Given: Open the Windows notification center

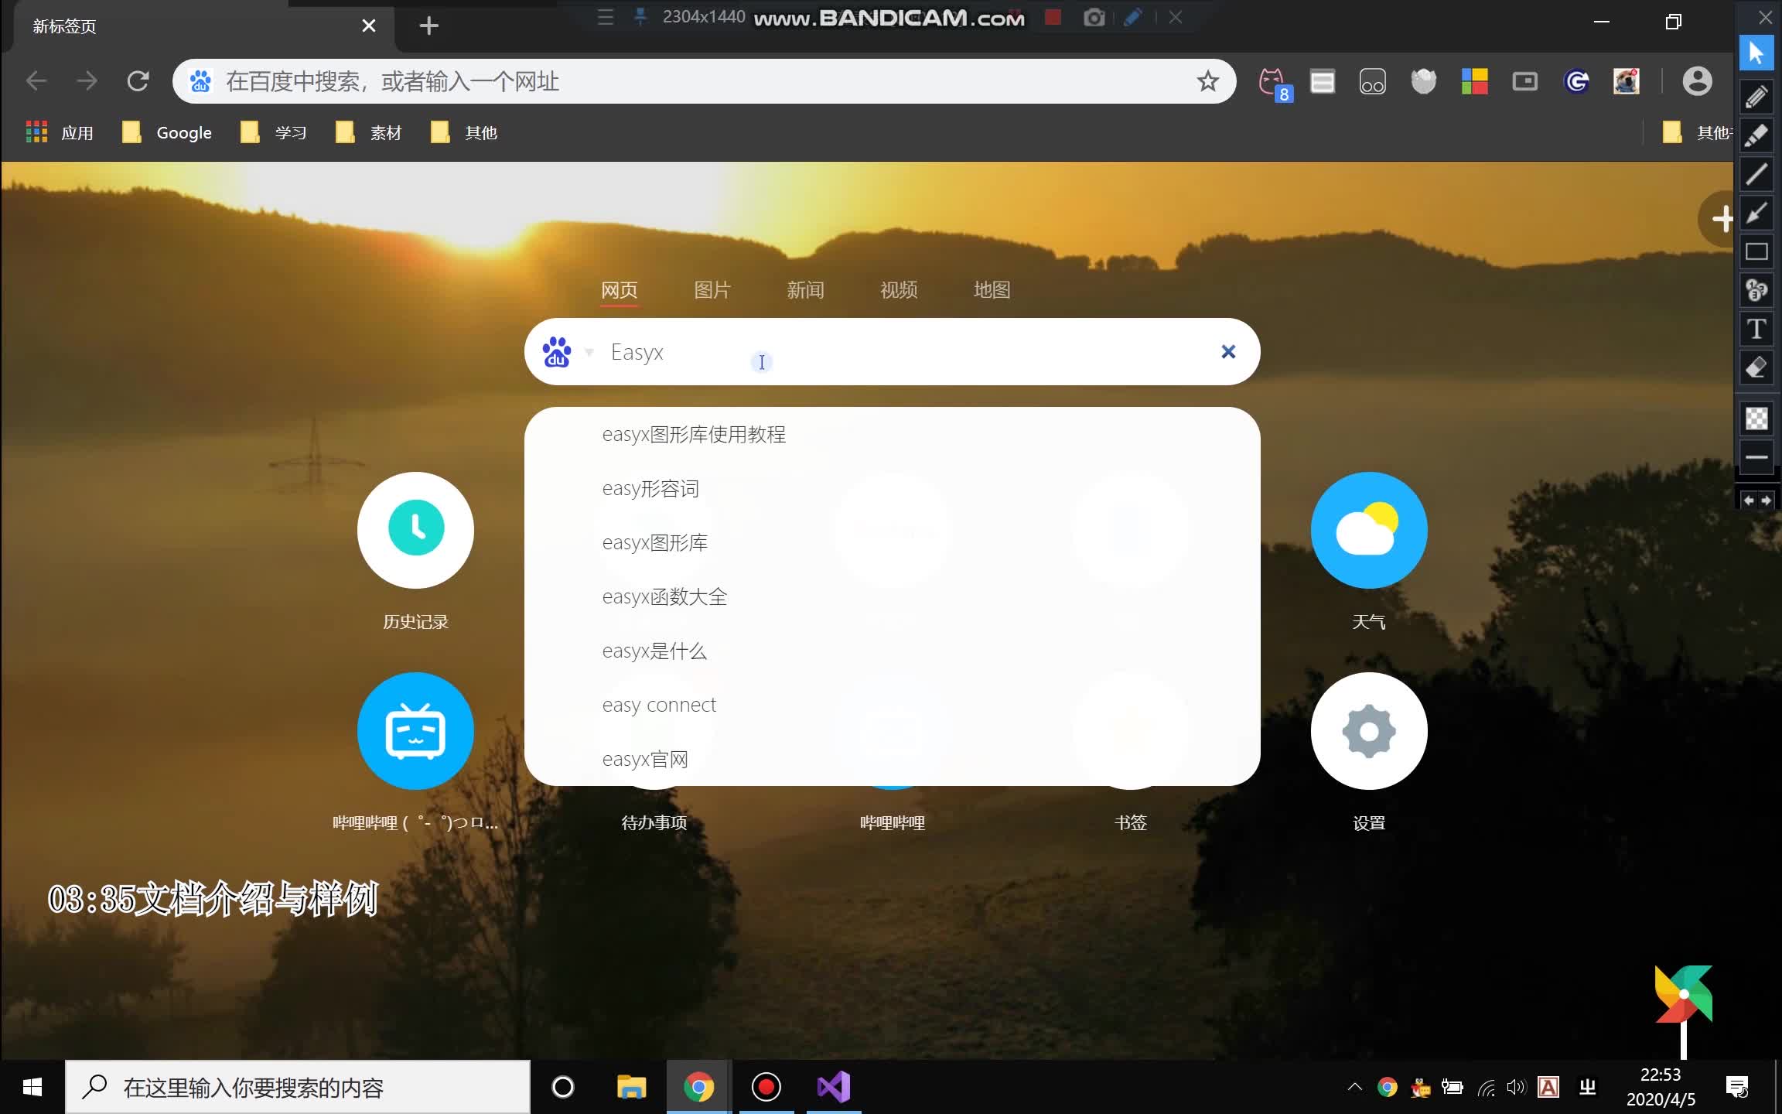Looking at the screenshot, I should [x=1737, y=1087].
